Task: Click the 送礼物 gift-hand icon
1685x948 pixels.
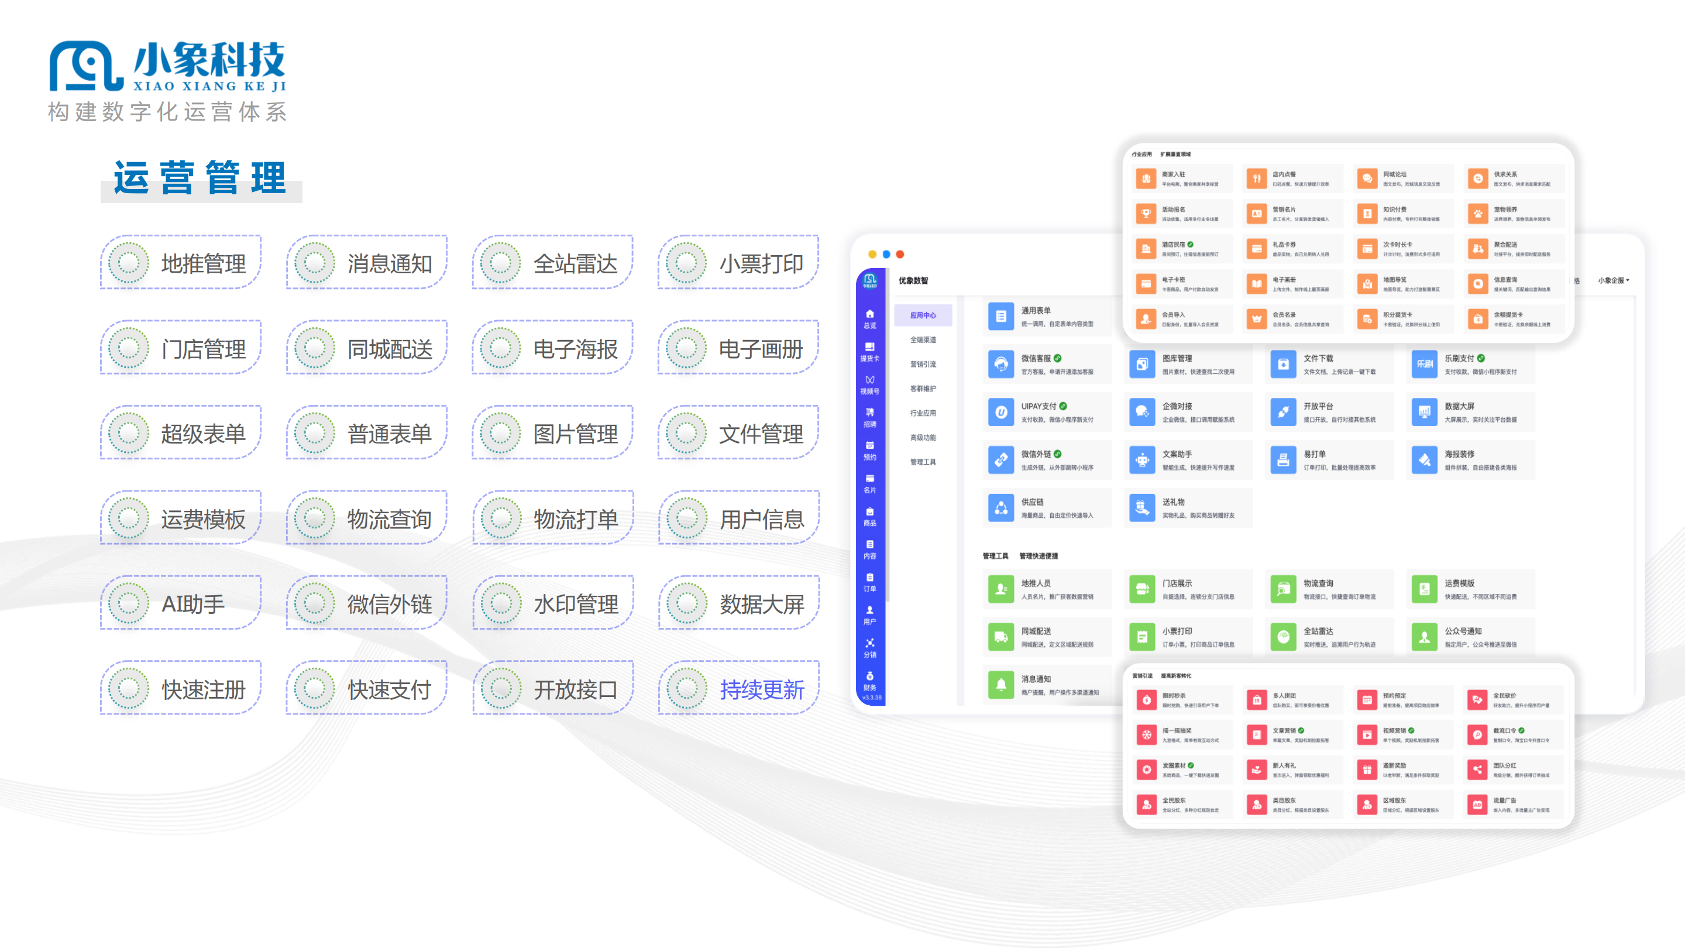Action: pyautogui.click(x=1142, y=508)
